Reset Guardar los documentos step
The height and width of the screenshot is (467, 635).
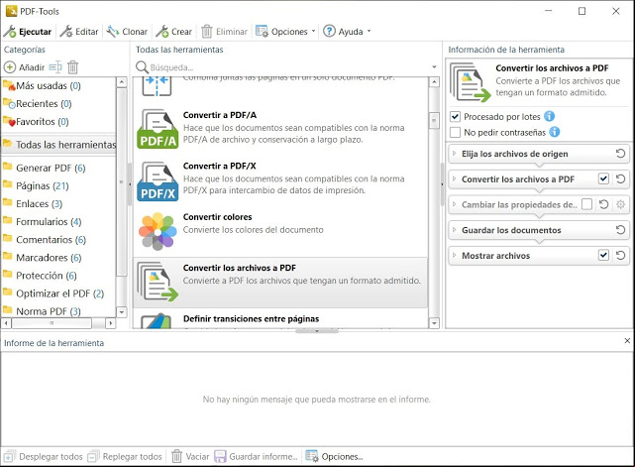[x=620, y=230]
